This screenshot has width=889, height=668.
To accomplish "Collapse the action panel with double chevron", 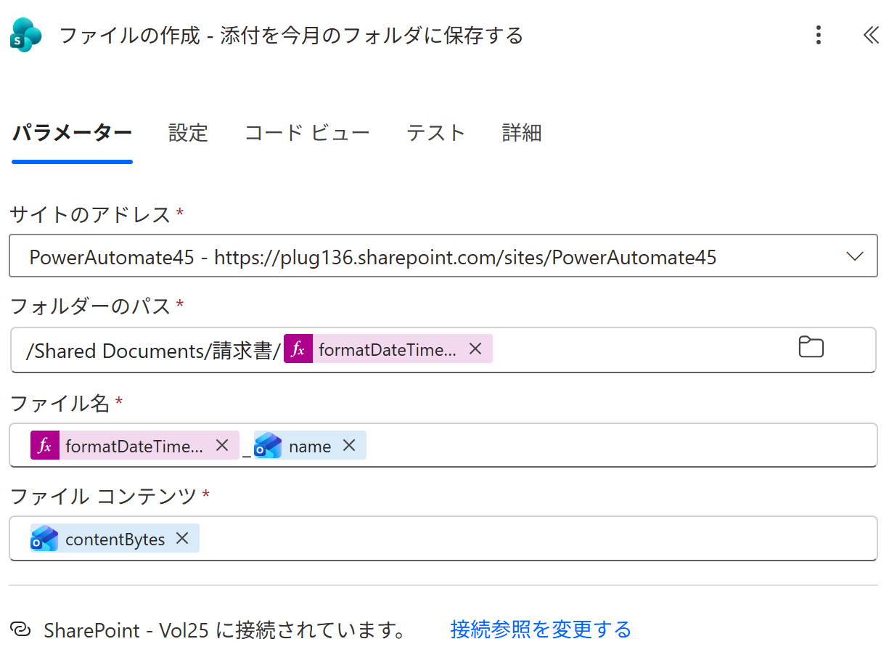I will (871, 35).
